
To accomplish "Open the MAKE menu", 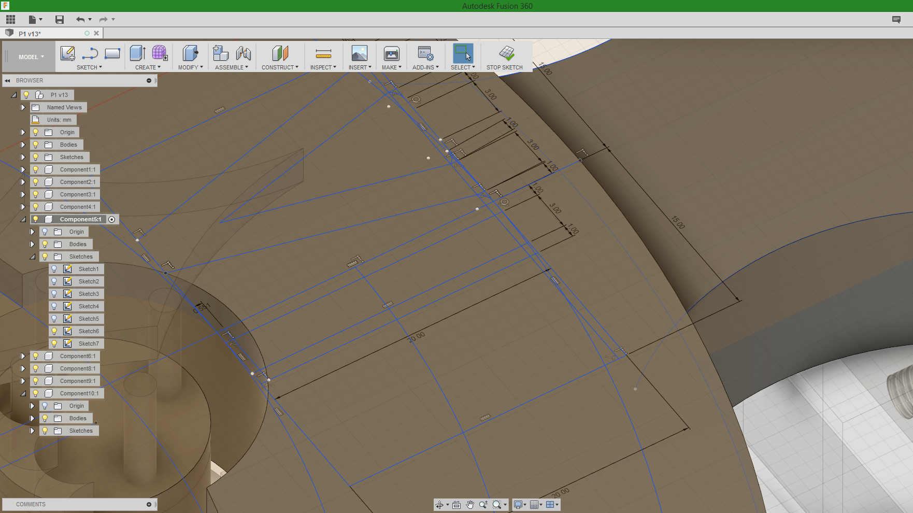I will (392, 67).
